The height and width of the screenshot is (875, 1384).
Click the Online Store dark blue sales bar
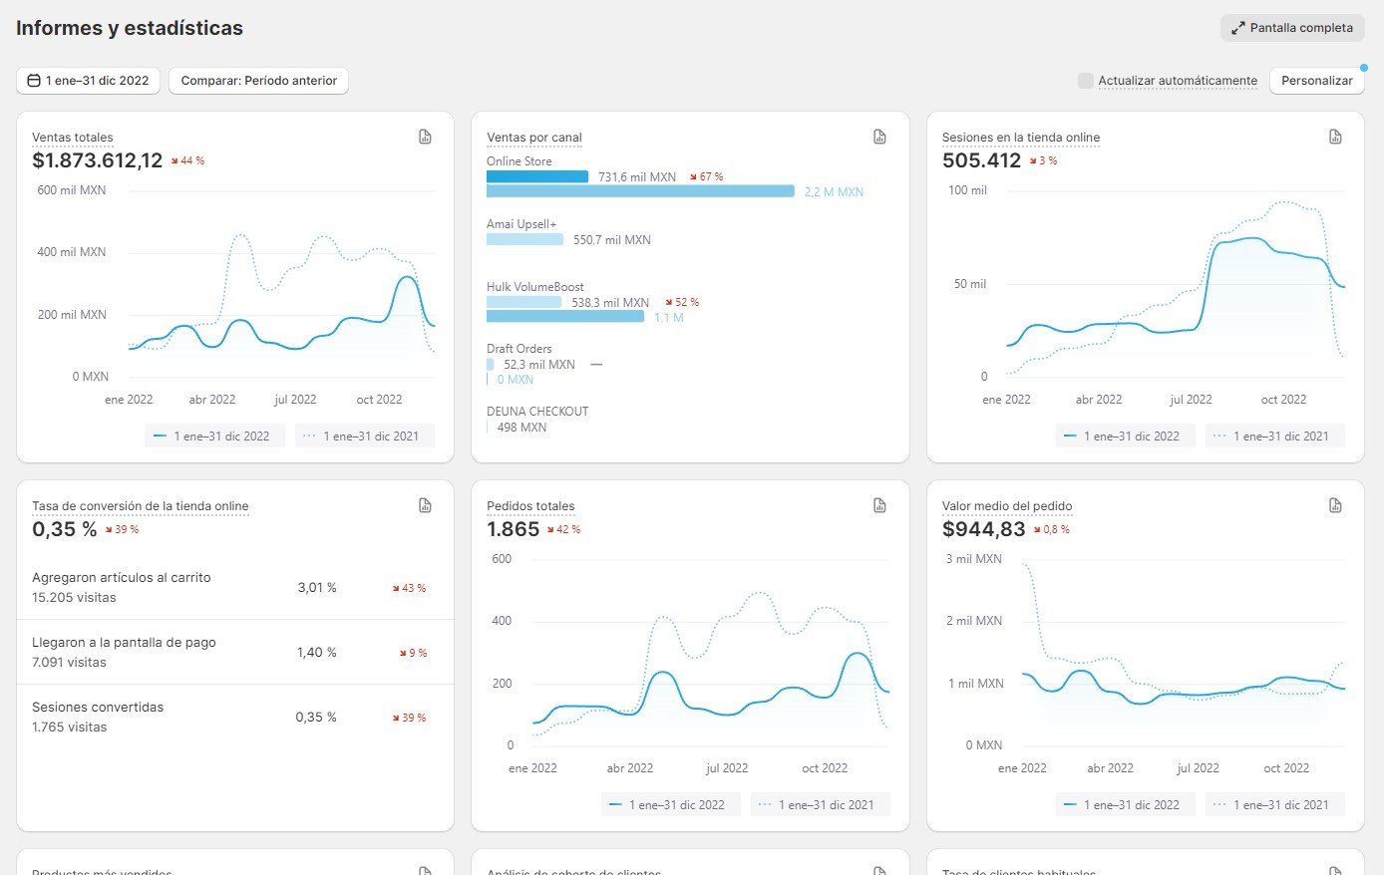coord(537,176)
